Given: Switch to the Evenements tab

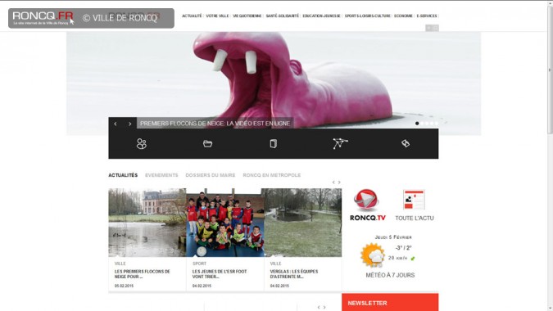Looking at the screenshot, I should click(161, 175).
